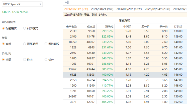Image resolution: width=187 pixels, height=104 pixels.
Task: Select the 146.00 strike price row
Action: (125, 75)
